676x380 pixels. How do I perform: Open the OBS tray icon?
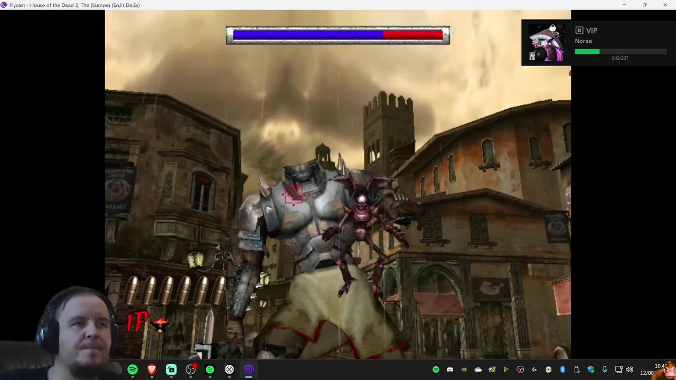pyautogui.click(x=520, y=370)
